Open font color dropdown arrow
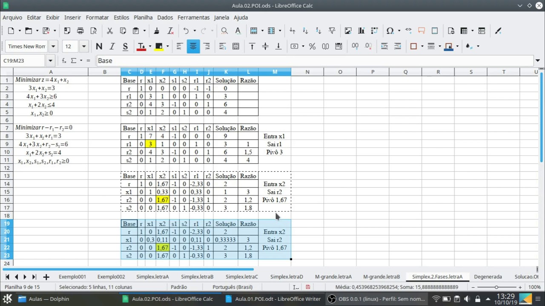 tap(149, 46)
